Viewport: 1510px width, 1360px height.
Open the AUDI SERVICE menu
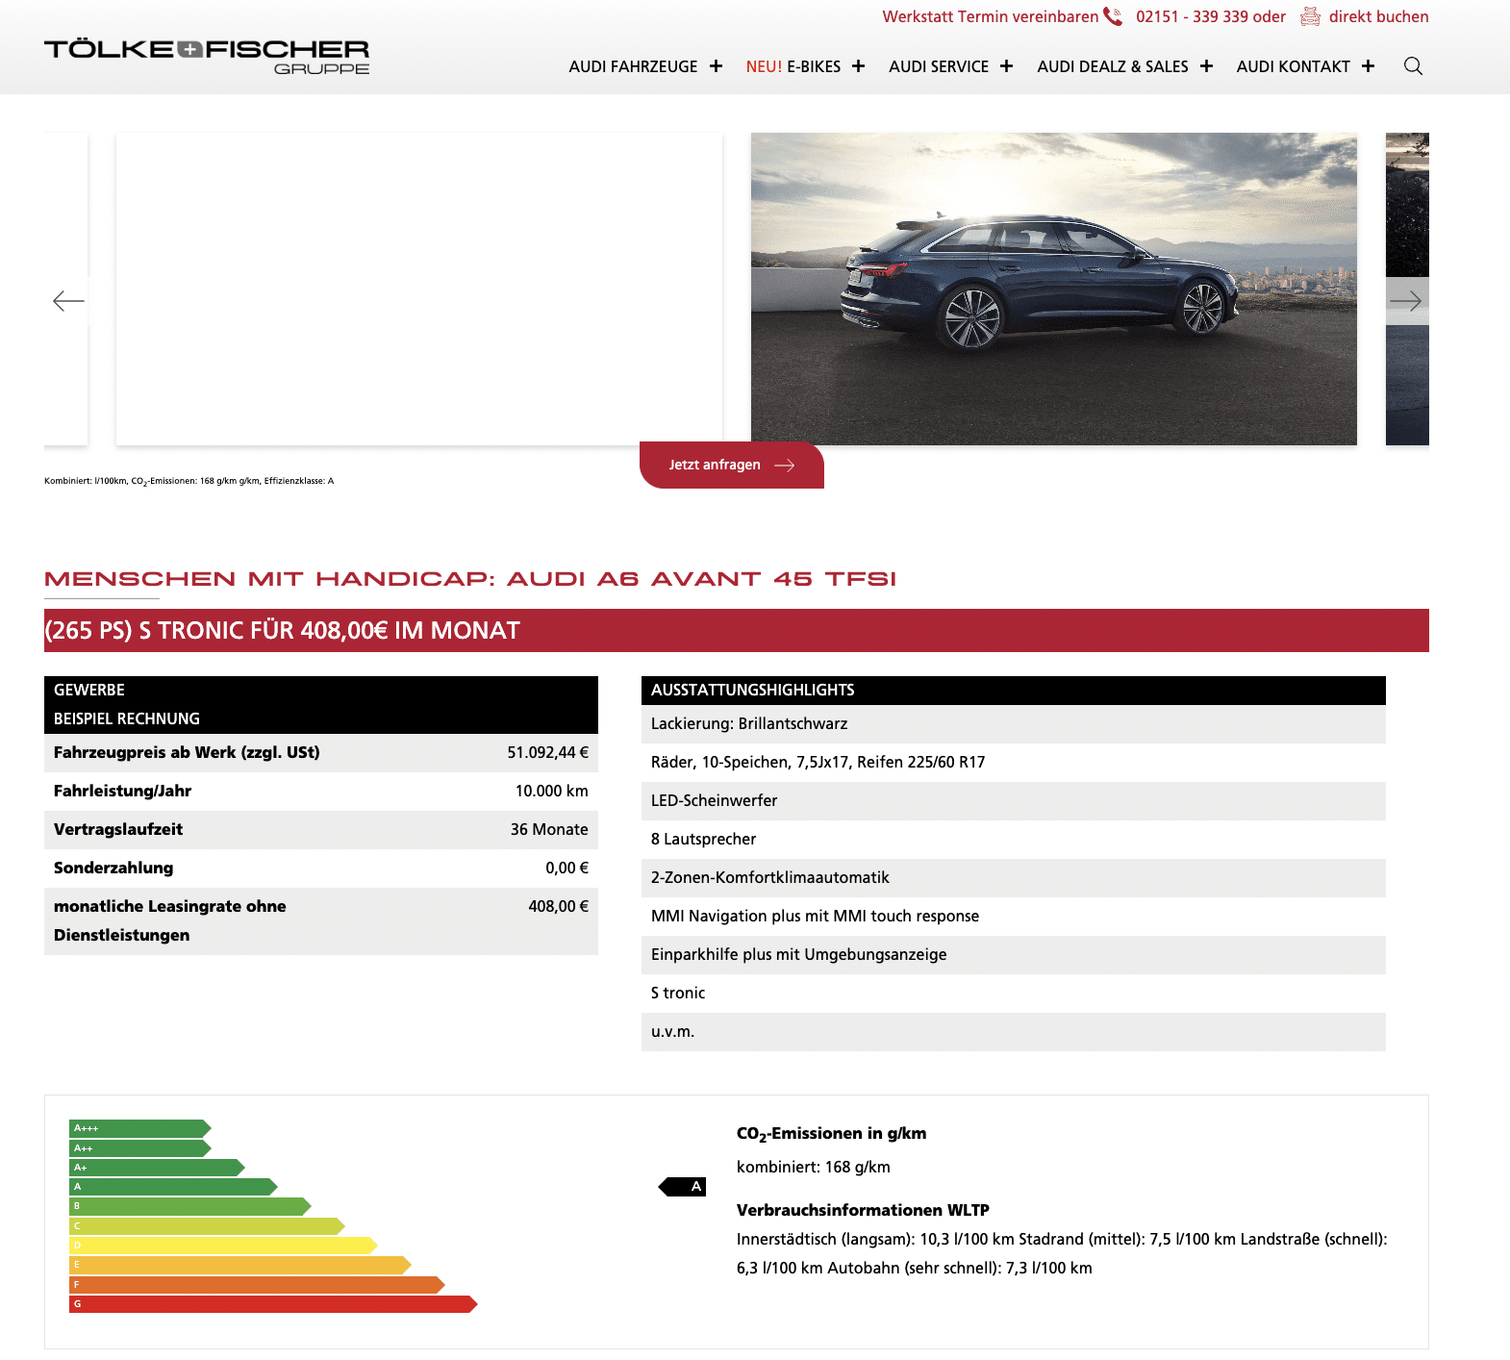pos(939,66)
